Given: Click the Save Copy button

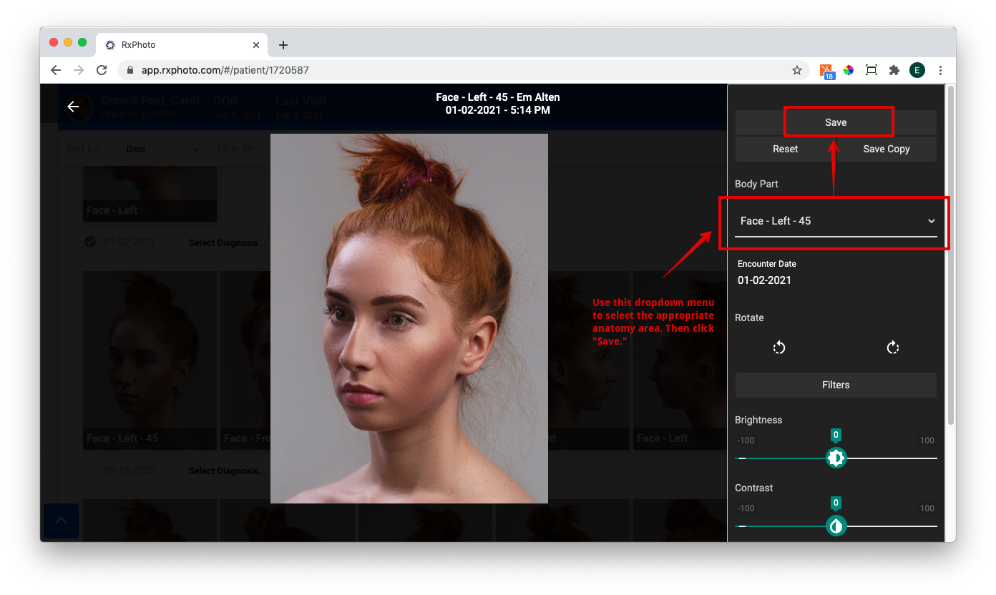Looking at the screenshot, I should click(887, 149).
